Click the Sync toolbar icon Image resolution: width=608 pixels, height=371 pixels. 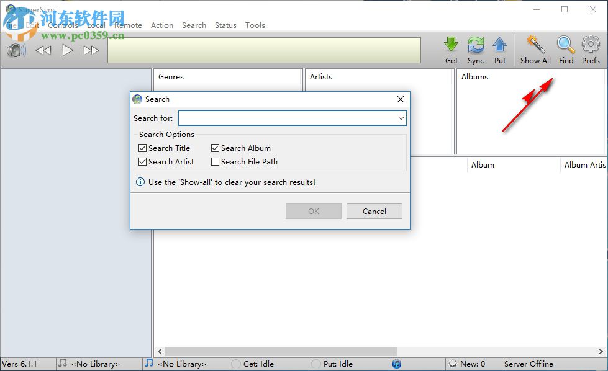click(x=476, y=45)
